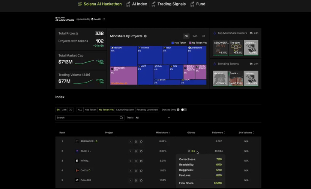Click the TetsuoAI block in the treemap
The width and height of the screenshot is (311, 189).
tap(124, 56)
